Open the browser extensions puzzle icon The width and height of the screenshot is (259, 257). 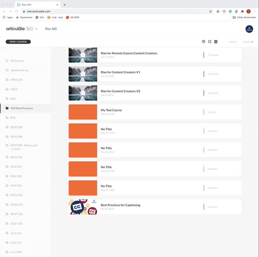click(x=242, y=11)
